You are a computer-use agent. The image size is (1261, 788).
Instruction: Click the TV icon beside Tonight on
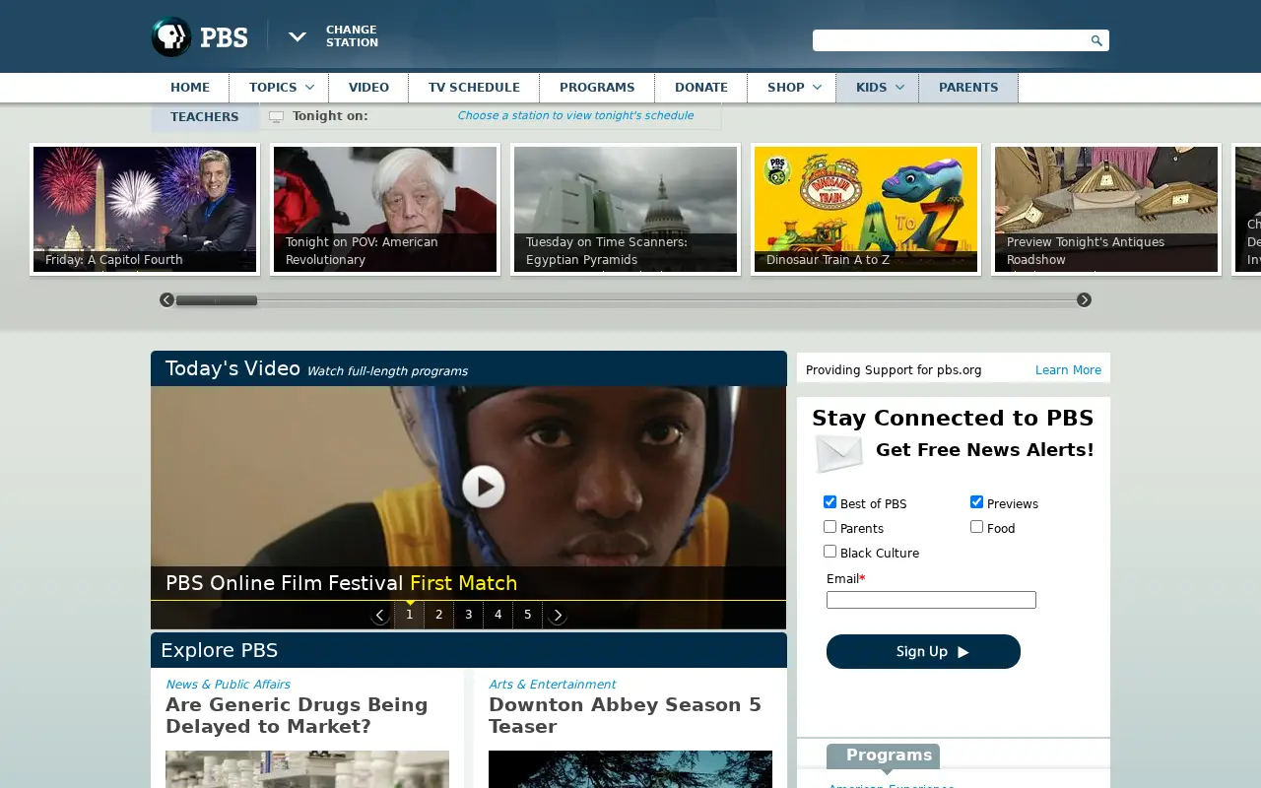[276, 117]
